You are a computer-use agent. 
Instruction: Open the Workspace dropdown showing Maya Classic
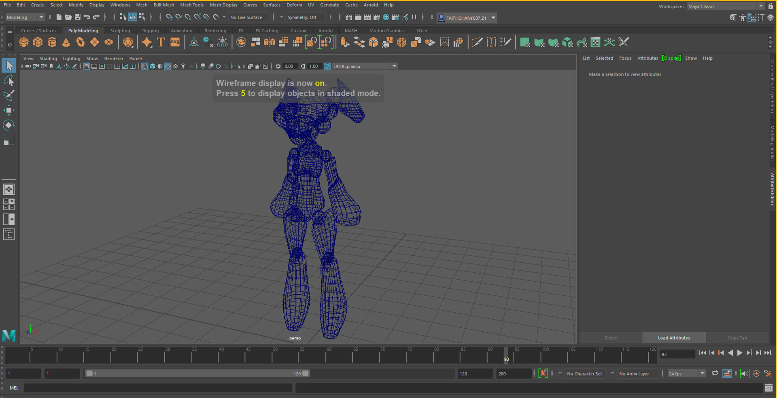[x=724, y=6]
